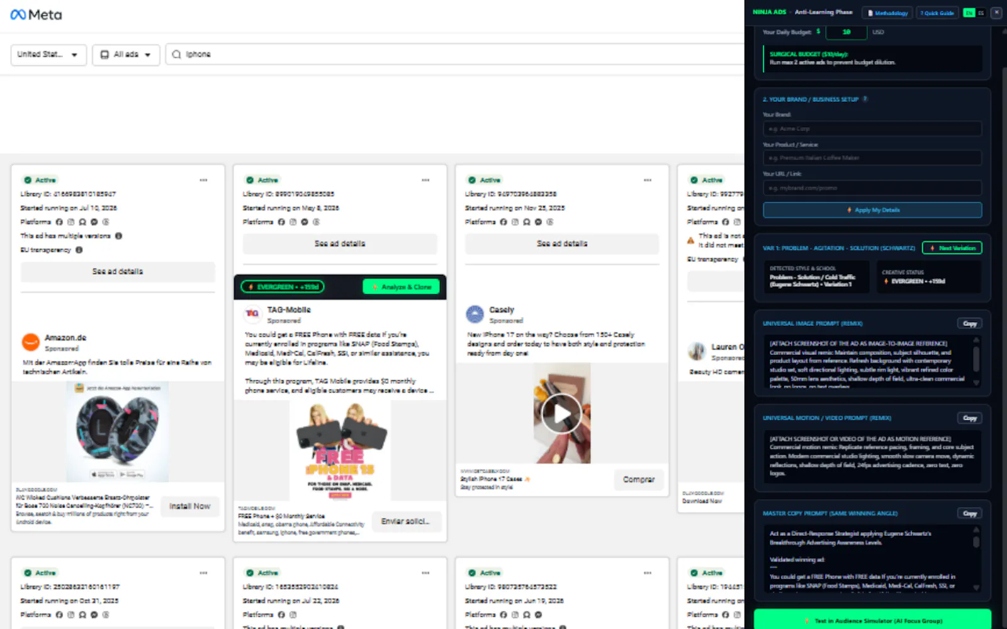The height and width of the screenshot is (629, 1007).
Task: Close the Ninja Ads panel
Action: tap(996, 13)
